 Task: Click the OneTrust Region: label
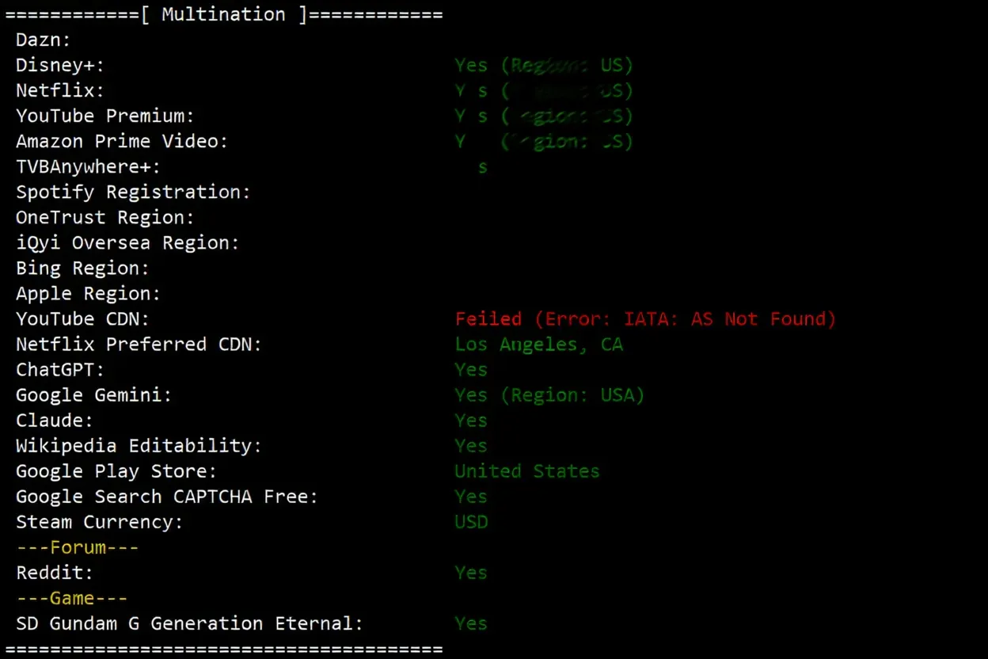[105, 217]
